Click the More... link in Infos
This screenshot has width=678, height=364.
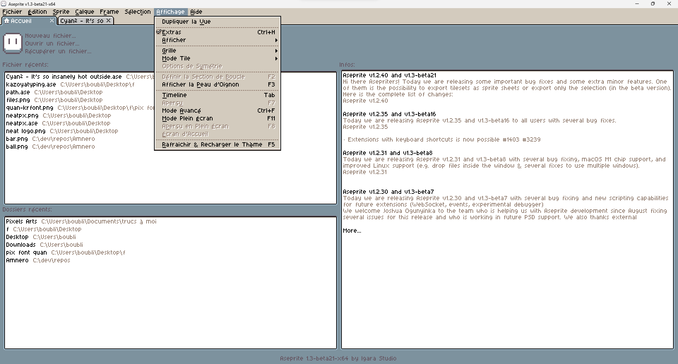352,231
